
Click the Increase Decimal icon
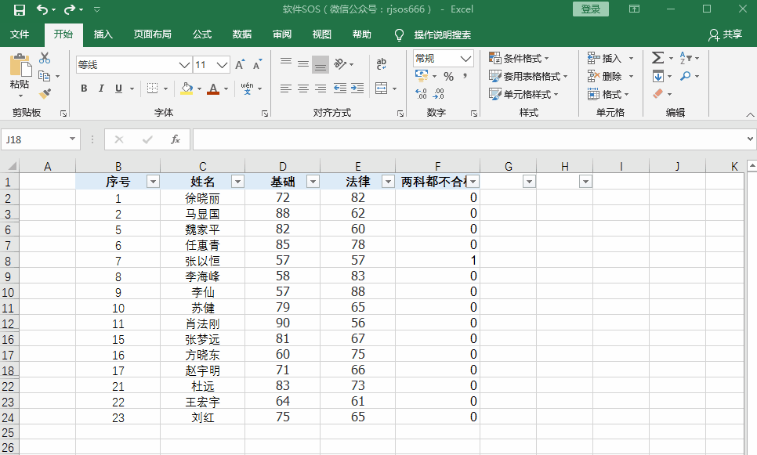[421, 94]
